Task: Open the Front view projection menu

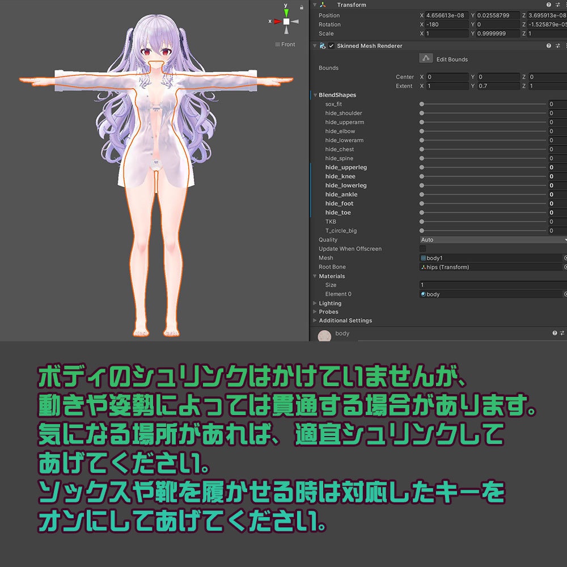Action: 285,44
